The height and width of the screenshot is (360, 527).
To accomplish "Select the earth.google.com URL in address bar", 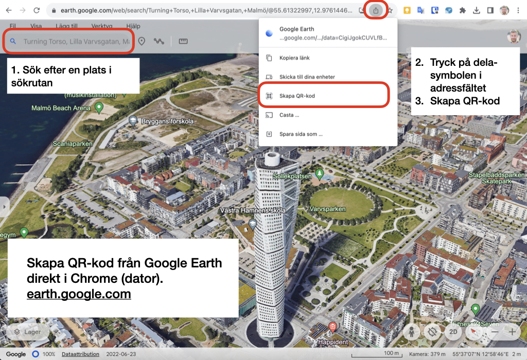I will tap(206, 10).
